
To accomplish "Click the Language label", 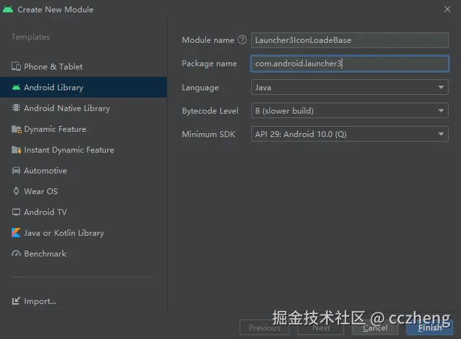I will coord(200,88).
